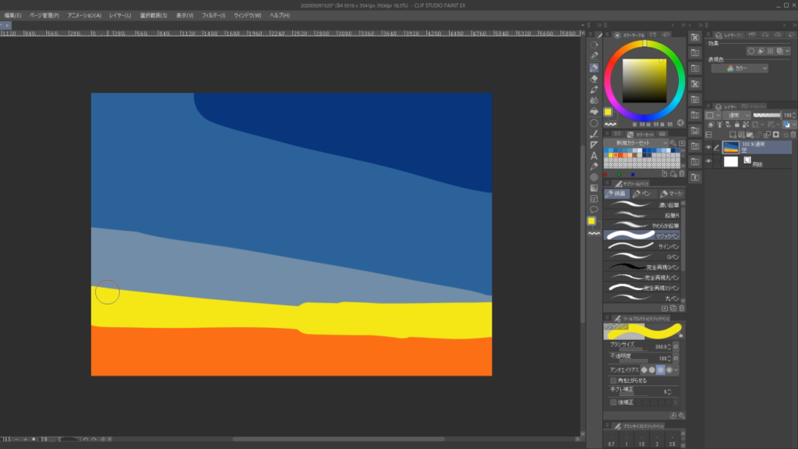Click the topmost quick access panel icon
Viewport: 798px width, 449px height.
694,37
